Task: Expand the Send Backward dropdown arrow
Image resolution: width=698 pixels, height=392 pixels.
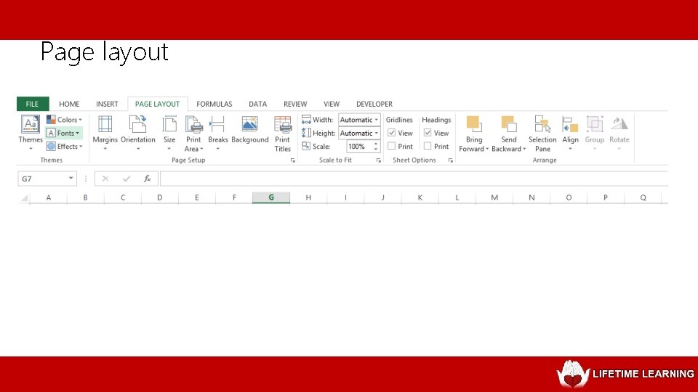Action: (x=524, y=150)
